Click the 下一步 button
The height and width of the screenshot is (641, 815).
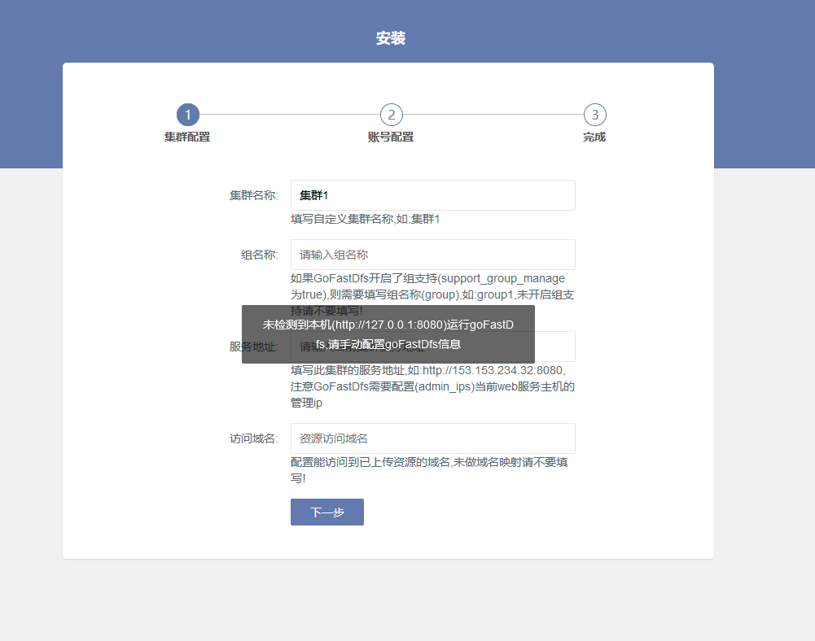pos(327,512)
